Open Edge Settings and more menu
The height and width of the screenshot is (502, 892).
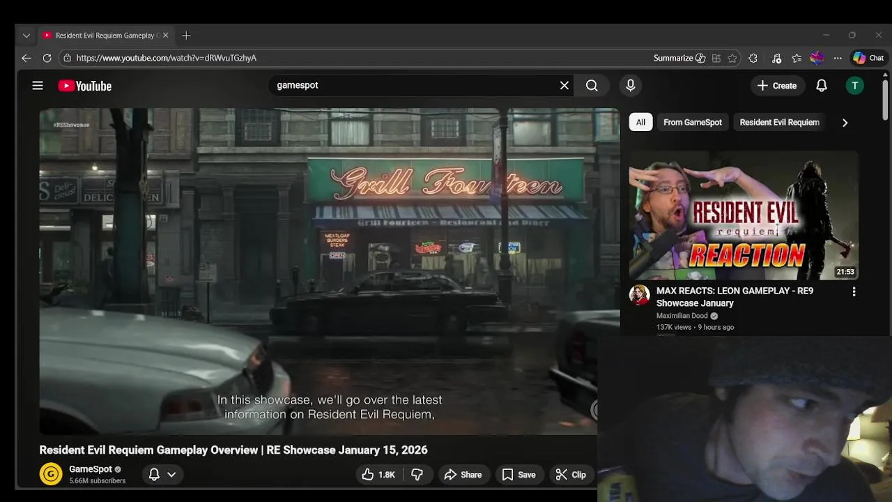(x=838, y=58)
